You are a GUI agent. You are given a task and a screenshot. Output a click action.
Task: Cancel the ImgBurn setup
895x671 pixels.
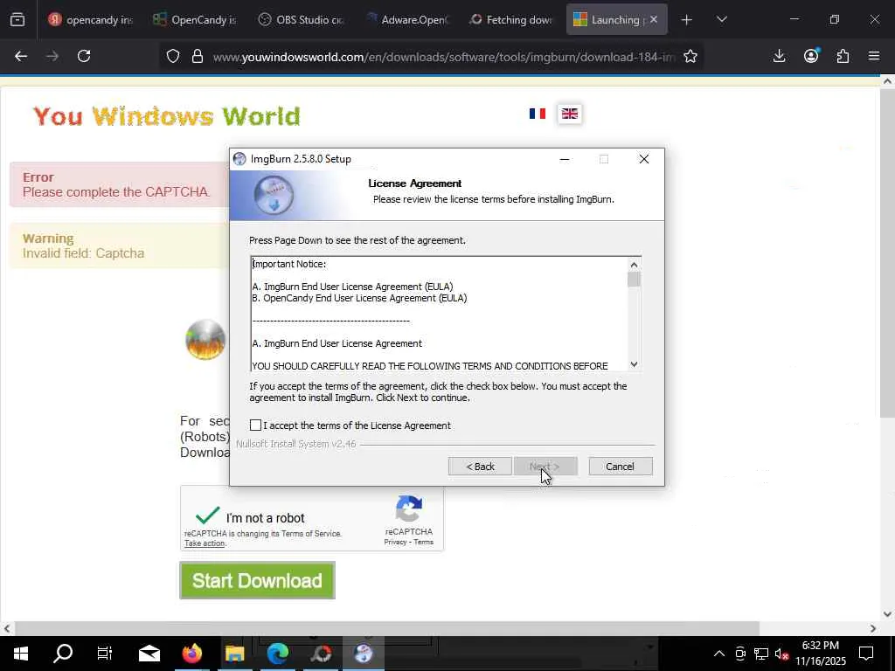[620, 467]
